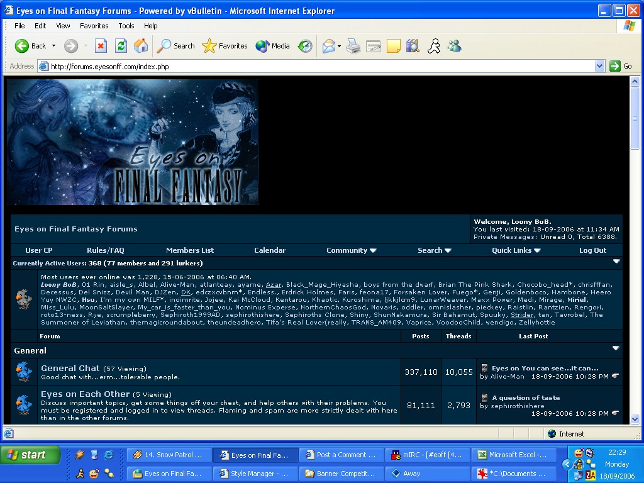This screenshot has height=483, width=644.
Task: Click the Show Desktop Quick Launch icon
Action: click(x=94, y=455)
